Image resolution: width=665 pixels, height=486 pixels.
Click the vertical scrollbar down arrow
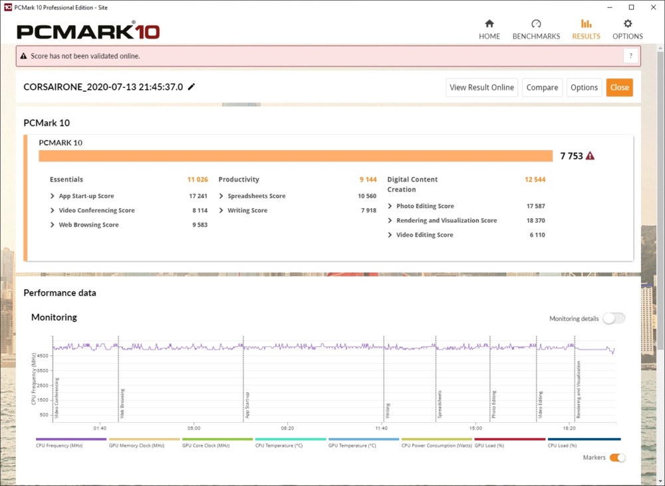pyautogui.click(x=660, y=481)
